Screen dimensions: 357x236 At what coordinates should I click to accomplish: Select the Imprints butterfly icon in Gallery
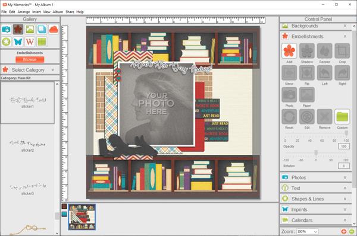point(18,42)
